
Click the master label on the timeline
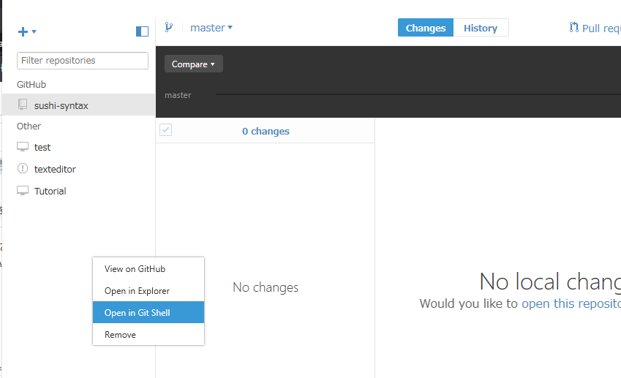point(178,95)
